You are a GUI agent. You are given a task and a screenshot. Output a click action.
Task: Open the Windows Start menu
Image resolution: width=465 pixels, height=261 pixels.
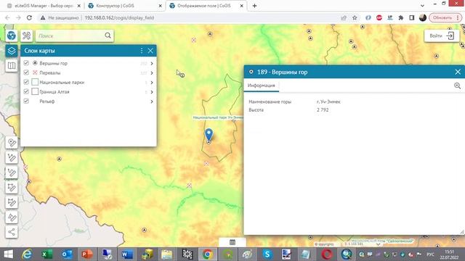8,254
